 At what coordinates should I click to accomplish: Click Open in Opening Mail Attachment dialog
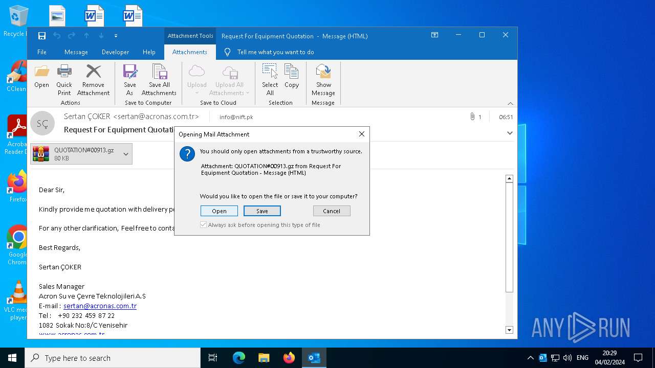[x=219, y=211]
